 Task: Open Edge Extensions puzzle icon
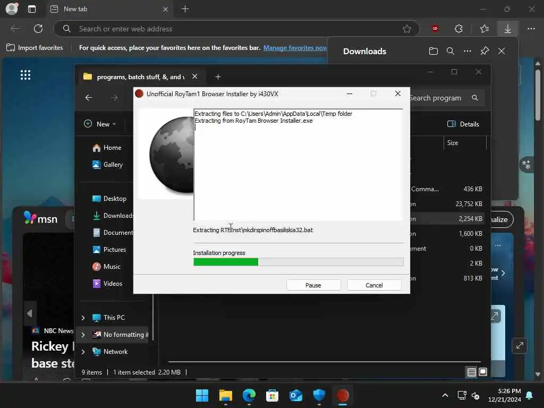[458, 29]
